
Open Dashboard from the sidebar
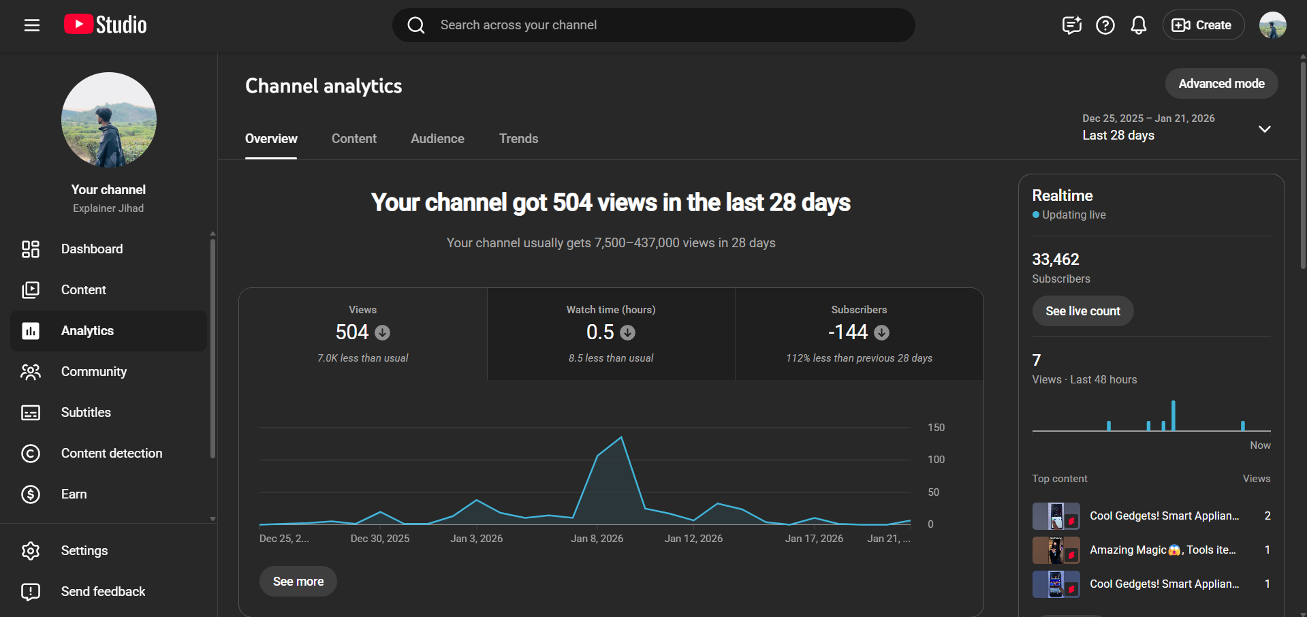pyautogui.click(x=92, y=249)
